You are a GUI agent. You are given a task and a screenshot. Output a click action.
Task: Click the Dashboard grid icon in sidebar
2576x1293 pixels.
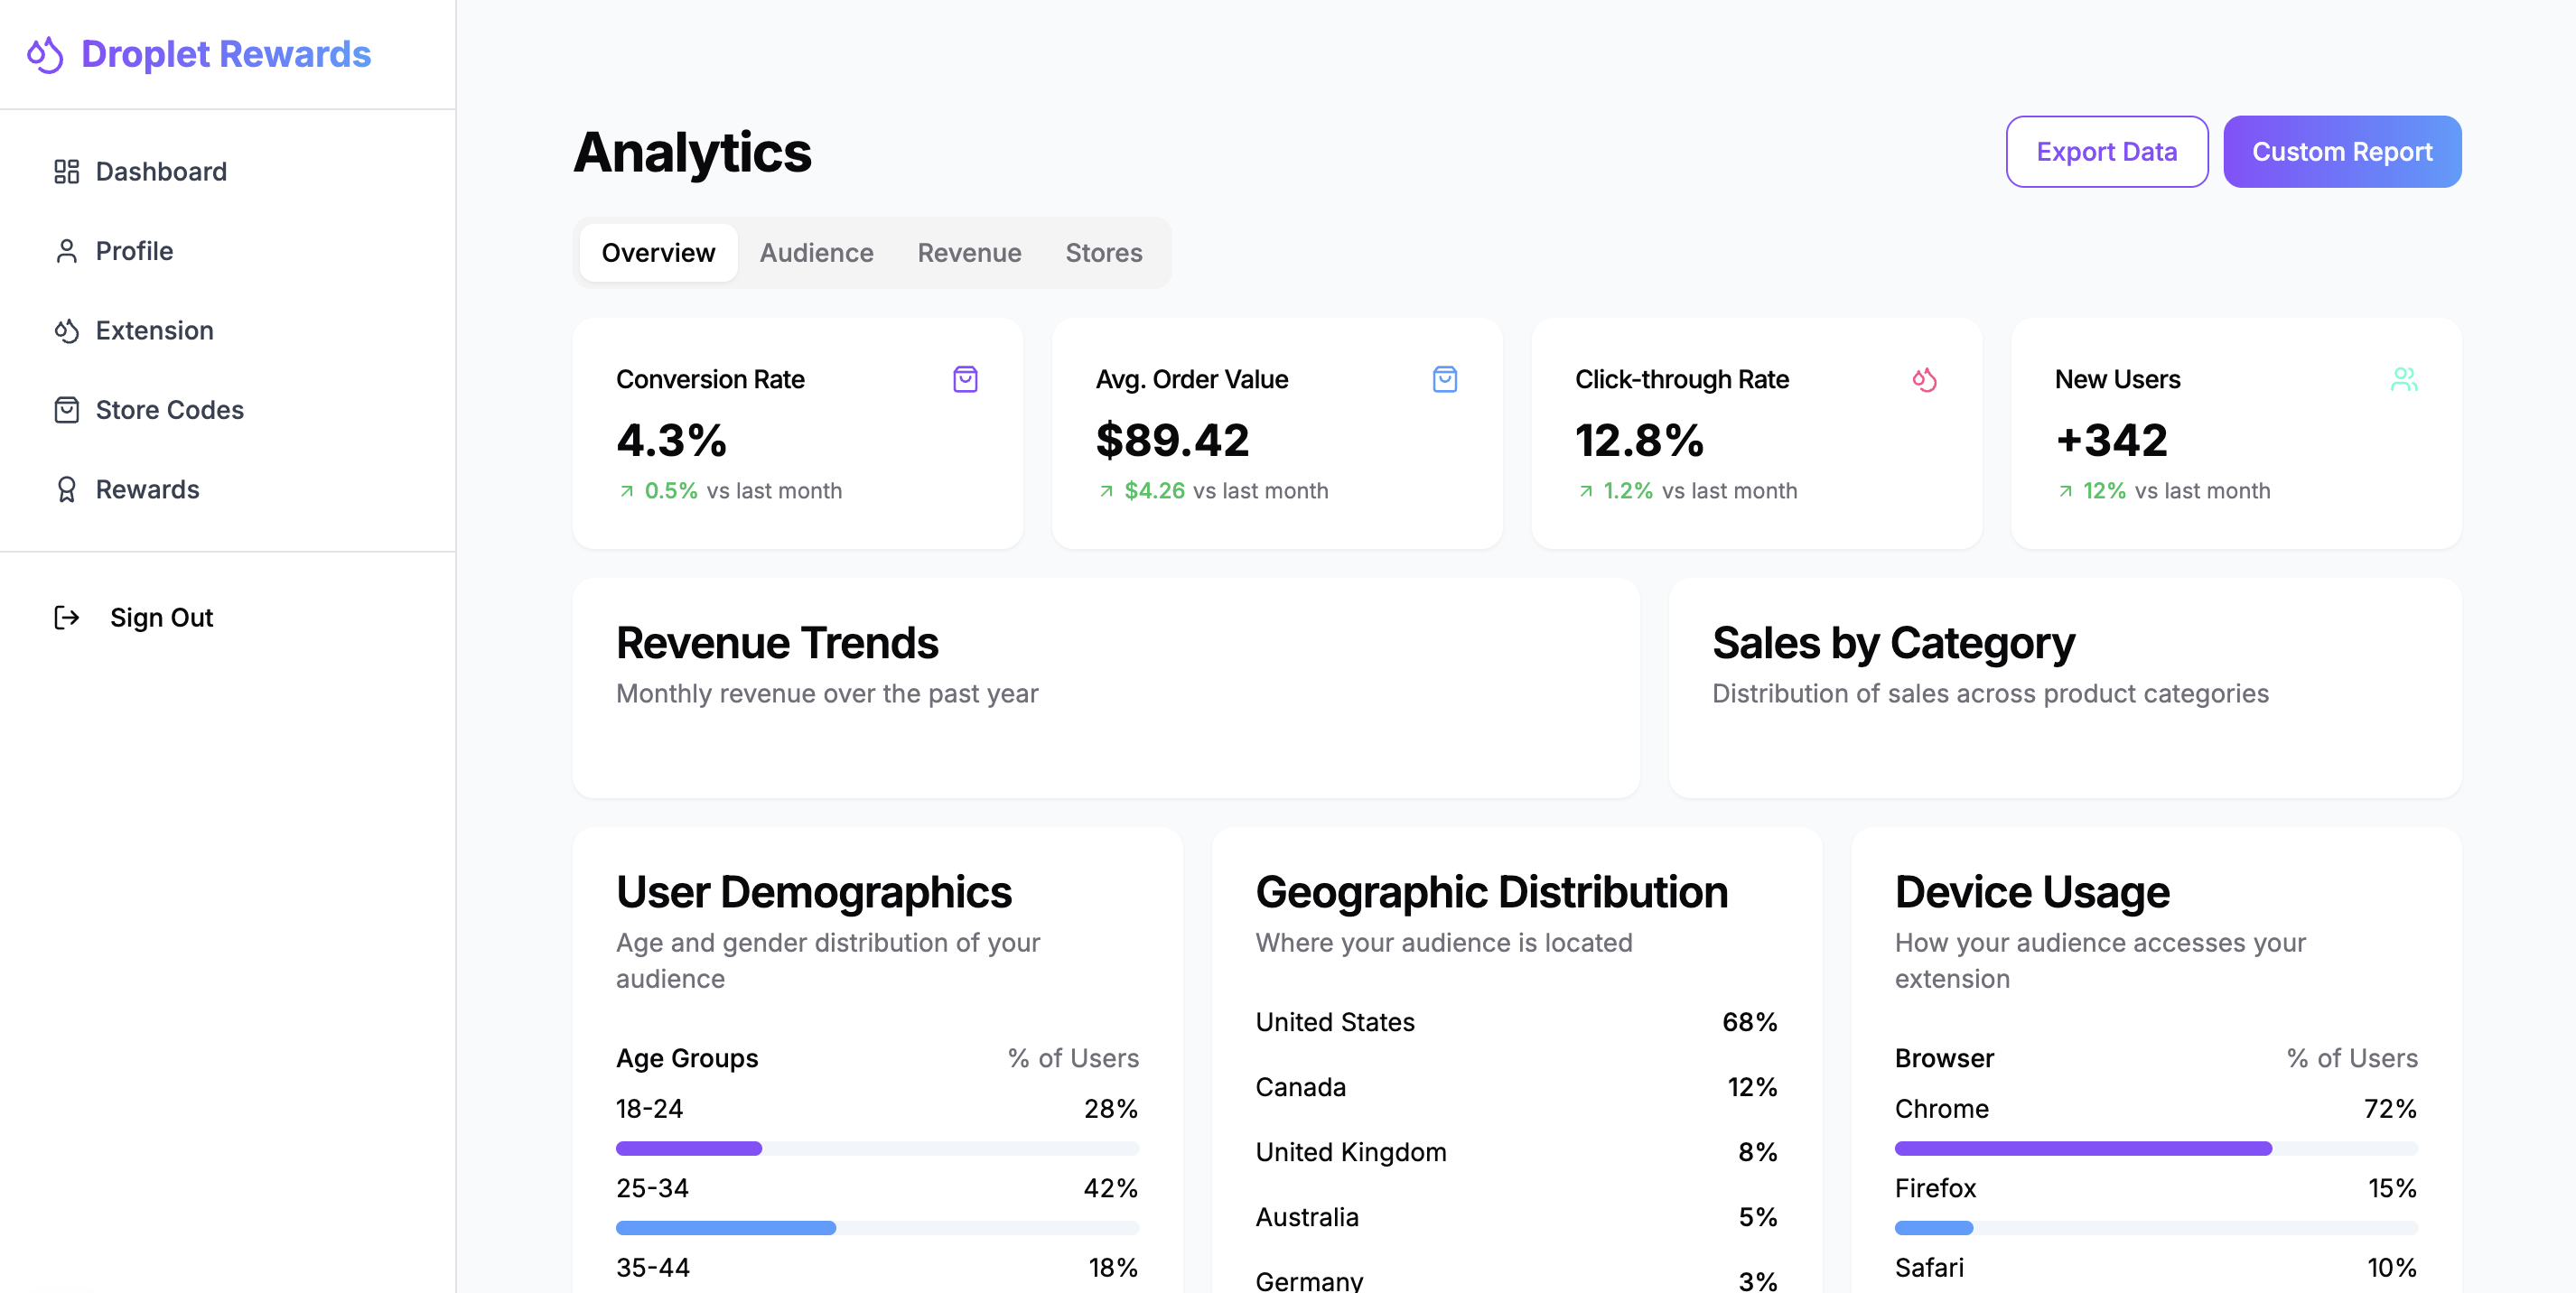(x=66, y=172)
